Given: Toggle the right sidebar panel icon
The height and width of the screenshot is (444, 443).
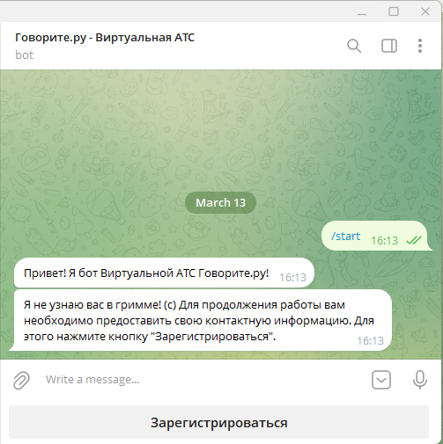Looking at the screenshot, I should (x=389, y=46).
